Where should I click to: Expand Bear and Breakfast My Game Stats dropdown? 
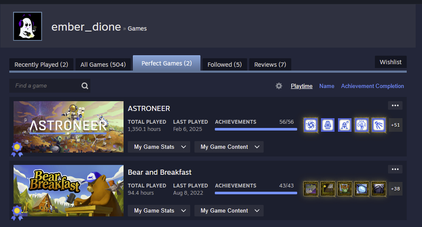coord(159,210)
